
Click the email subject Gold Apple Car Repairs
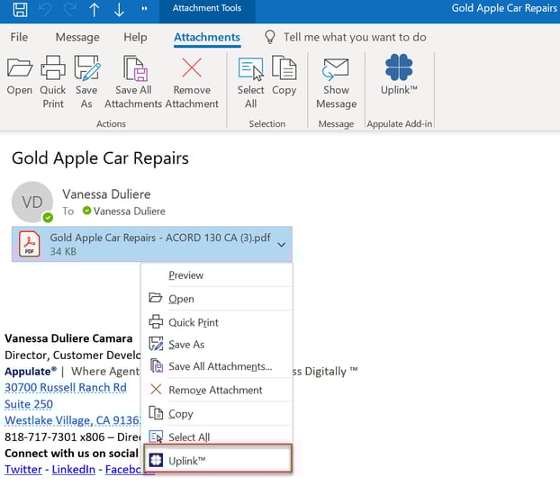(x=100, y=158)
